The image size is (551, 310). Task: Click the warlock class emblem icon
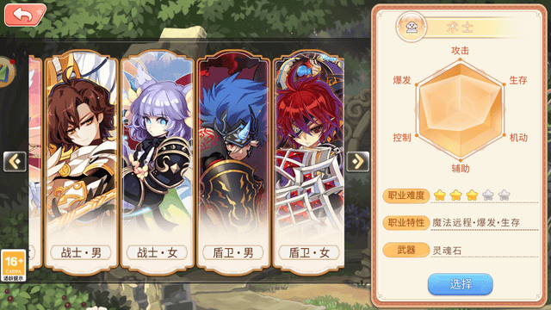tap(412, 27)
